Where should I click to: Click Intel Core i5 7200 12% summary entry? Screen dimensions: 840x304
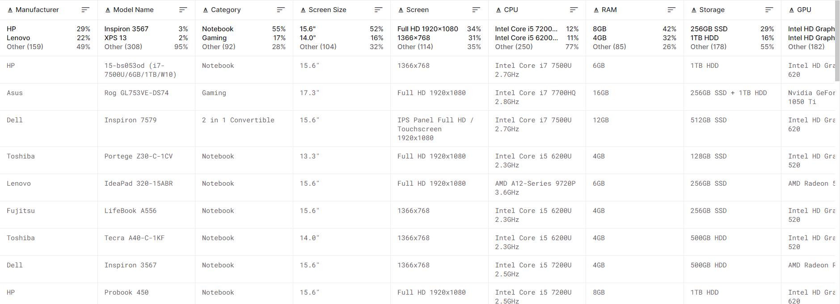537,29
